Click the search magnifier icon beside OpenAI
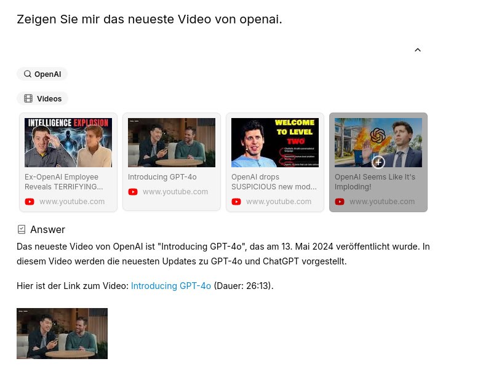This screenshot has height=372, width=483. point(28,74)
